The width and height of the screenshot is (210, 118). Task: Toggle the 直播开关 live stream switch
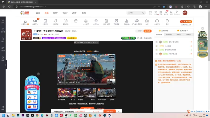point(35,21)
